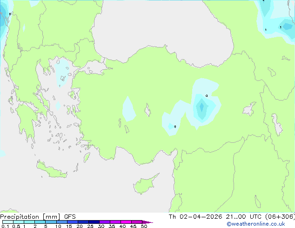
Task: Click the 'GFS' model label
Action: coord(70,217)
